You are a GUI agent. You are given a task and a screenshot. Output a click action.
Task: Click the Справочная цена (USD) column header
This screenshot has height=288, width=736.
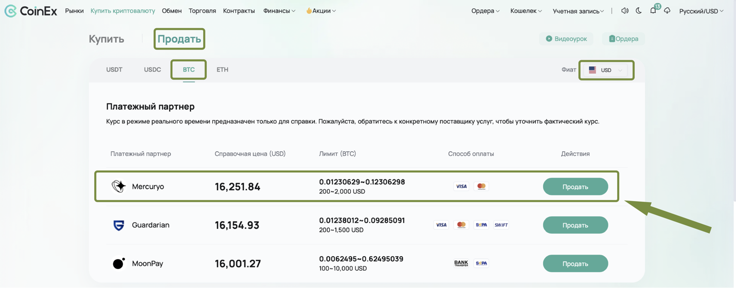pos(250,154)
